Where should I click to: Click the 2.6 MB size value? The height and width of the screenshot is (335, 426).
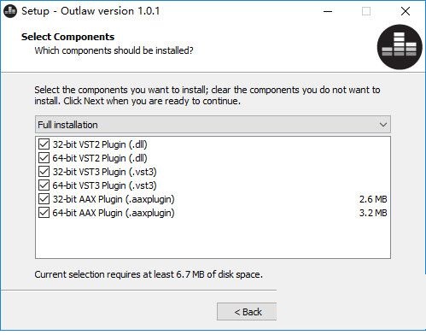coord(373,199)
